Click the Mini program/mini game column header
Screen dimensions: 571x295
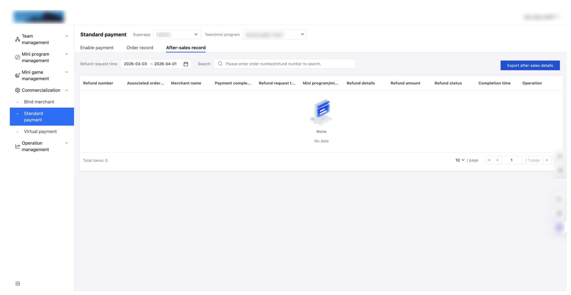[321, 83]
